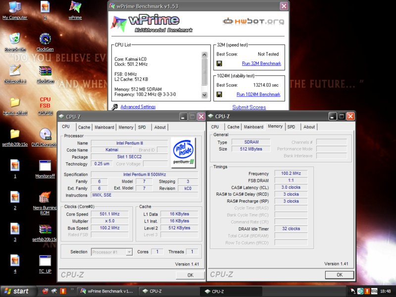Open Mainboard tab in right CPU-Z window

click(253, 127)
